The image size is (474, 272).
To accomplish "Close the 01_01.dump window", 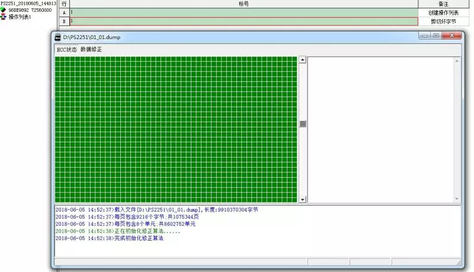I will (451, 36).
